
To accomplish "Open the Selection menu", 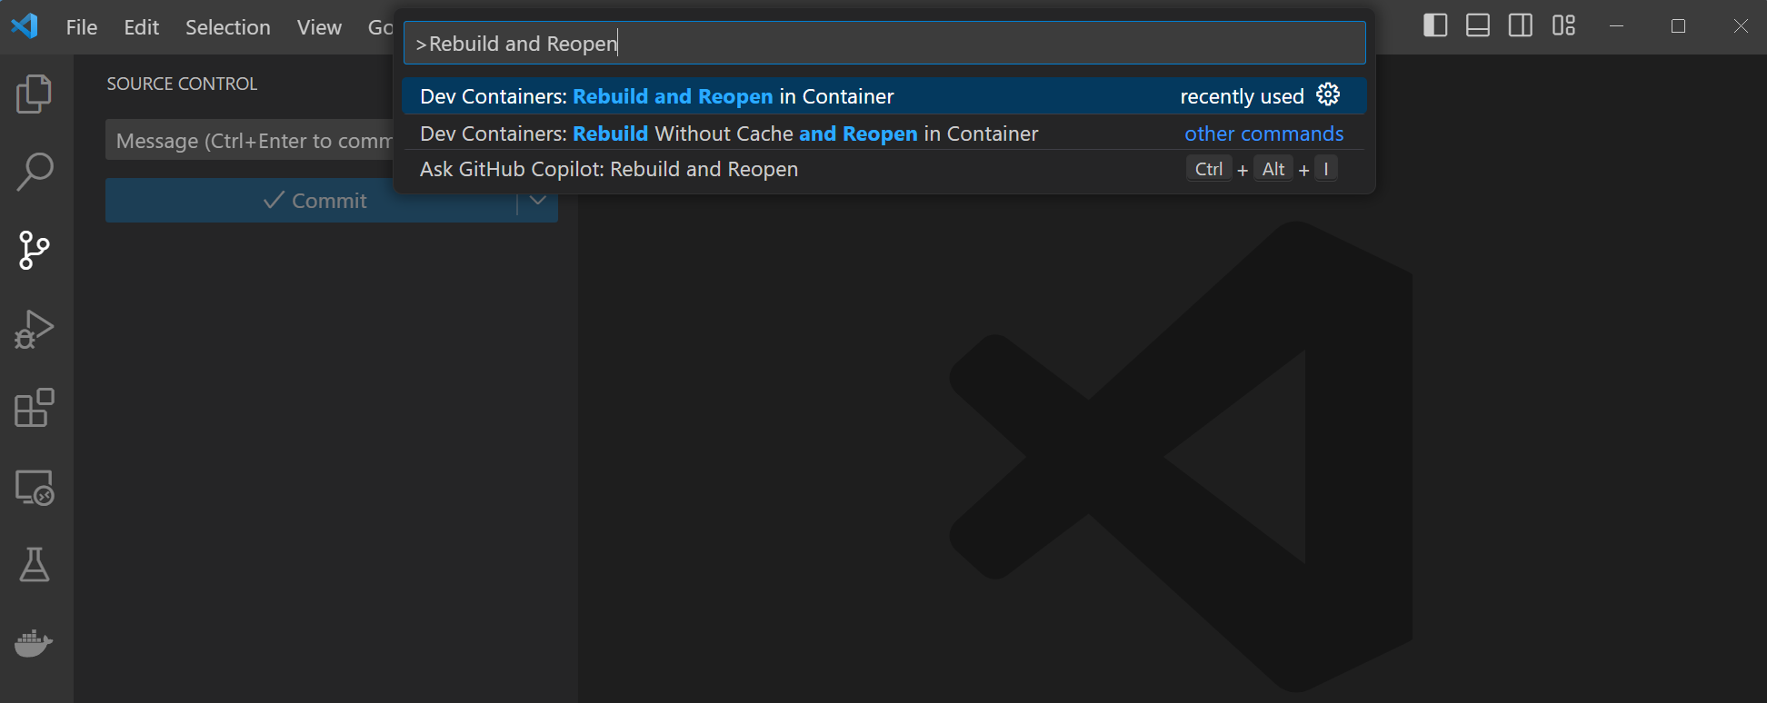I will (x=228, y=27).
